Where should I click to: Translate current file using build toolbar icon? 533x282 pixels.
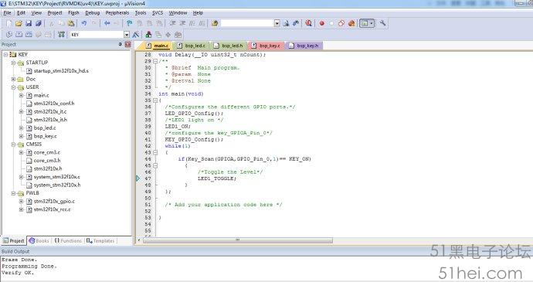coord(9,35)
